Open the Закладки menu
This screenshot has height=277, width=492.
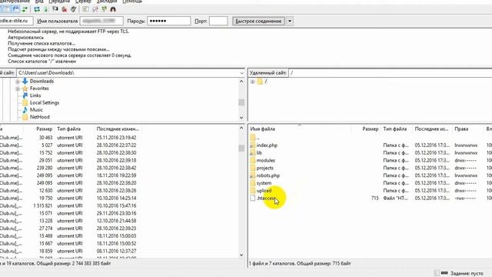tap(107, 2)
